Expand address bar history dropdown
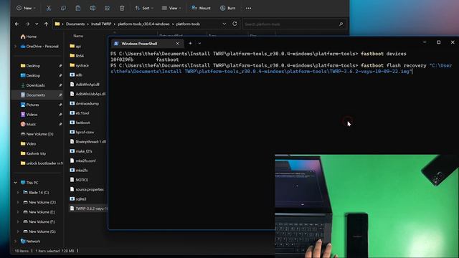Screen dimensions: 459x258 tap(224, 24)
